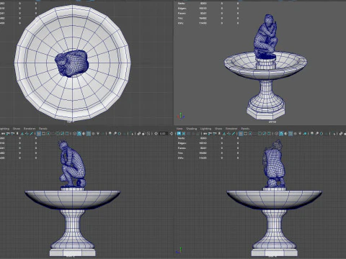Click Smooth Shade All in lower-right panel toolbar
This screenshot has width=346, height=259.
tap(281, 134)
